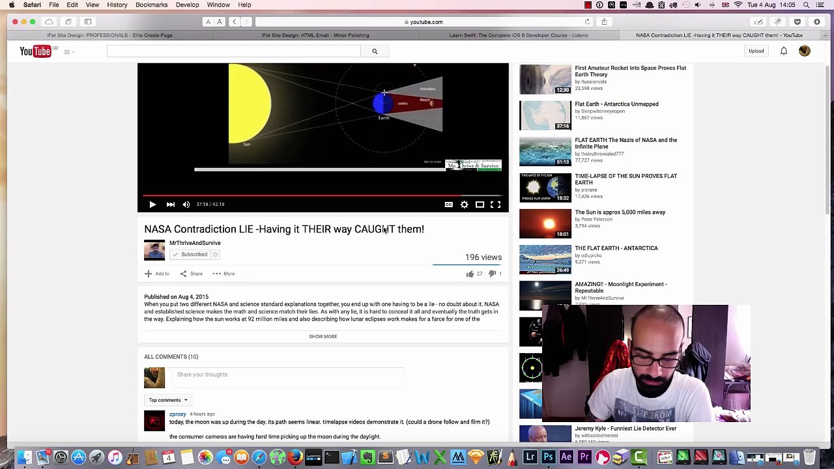Click the YouTube logo
The height and width of the screenshot is (469, 834).
35,51
